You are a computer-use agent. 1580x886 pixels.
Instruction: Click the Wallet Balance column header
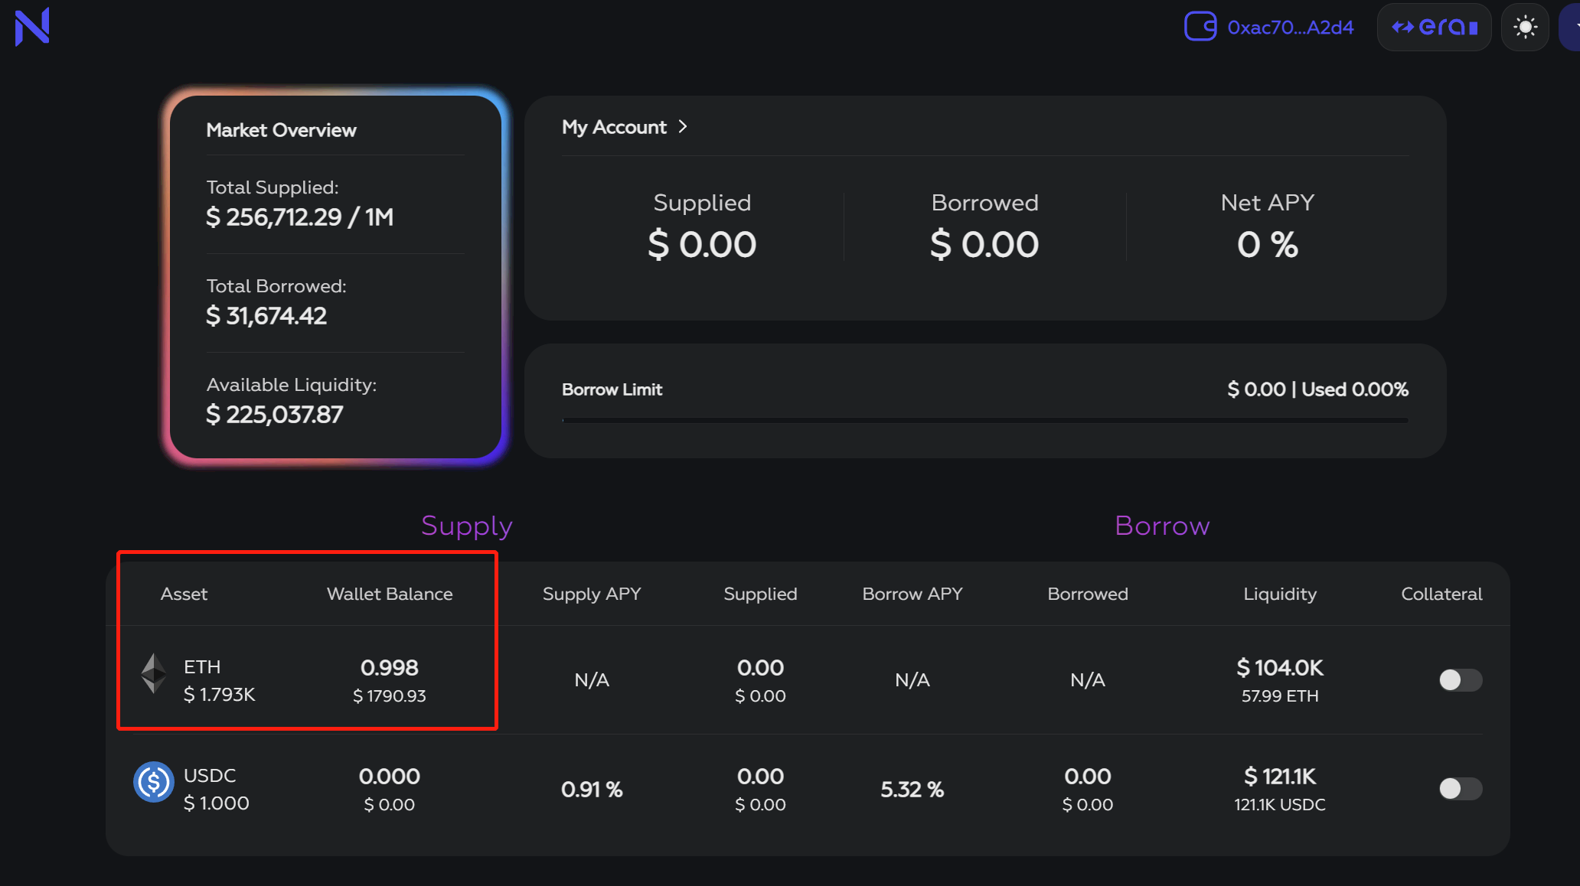(390, 594)
